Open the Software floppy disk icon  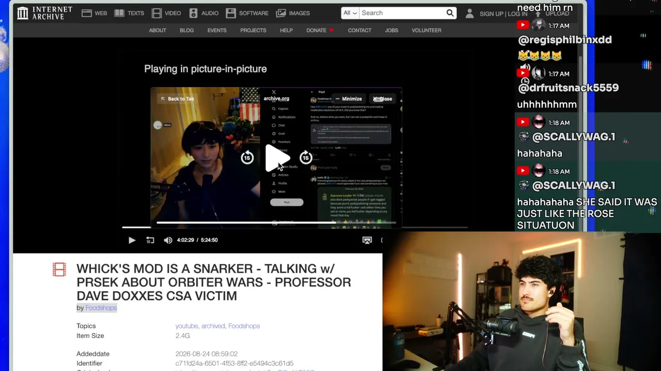pyautogui.click(x=231, y=13)
